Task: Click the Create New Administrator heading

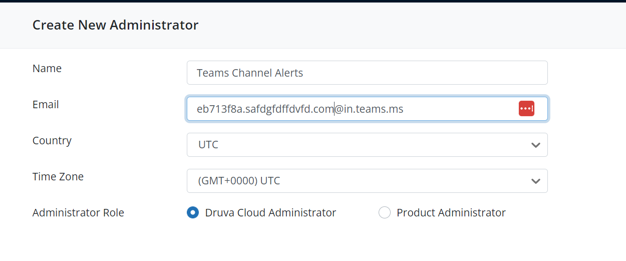Action: (x=115, y=25)
